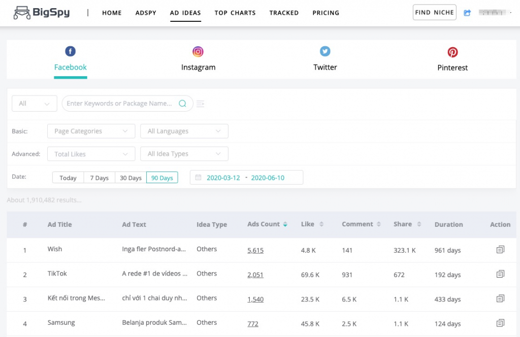Open the calendar icon in date range
This screenshot has width=520, height=337.
click(198, 177)
